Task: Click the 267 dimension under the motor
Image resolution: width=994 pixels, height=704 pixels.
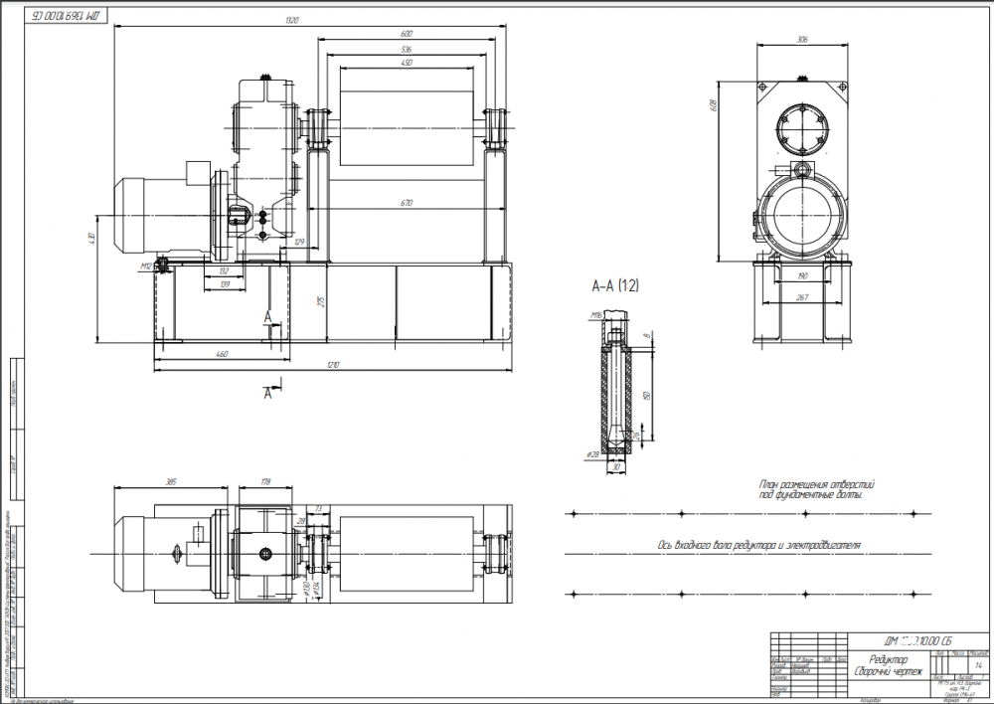Action: pos(802,297)
